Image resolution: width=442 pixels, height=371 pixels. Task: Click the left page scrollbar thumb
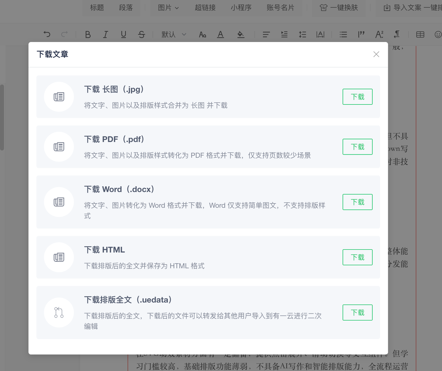tap(2, 117)
